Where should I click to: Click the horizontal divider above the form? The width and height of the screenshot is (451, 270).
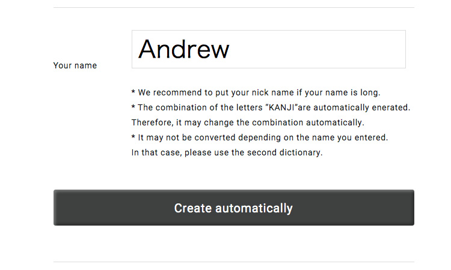tap(233, 7)
